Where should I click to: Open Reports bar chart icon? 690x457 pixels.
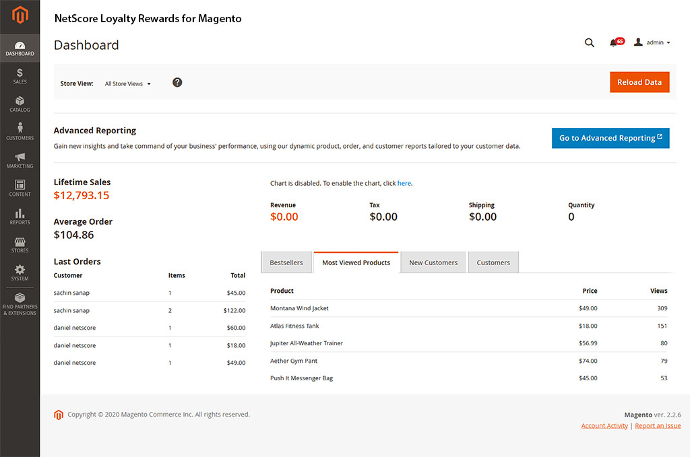click(20, 216)
